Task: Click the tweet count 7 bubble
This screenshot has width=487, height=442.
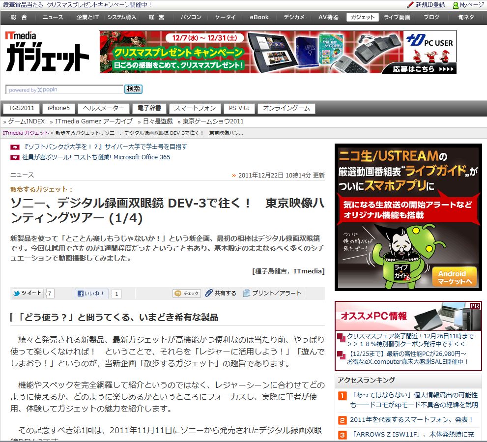Action: (x=50, y=294)
